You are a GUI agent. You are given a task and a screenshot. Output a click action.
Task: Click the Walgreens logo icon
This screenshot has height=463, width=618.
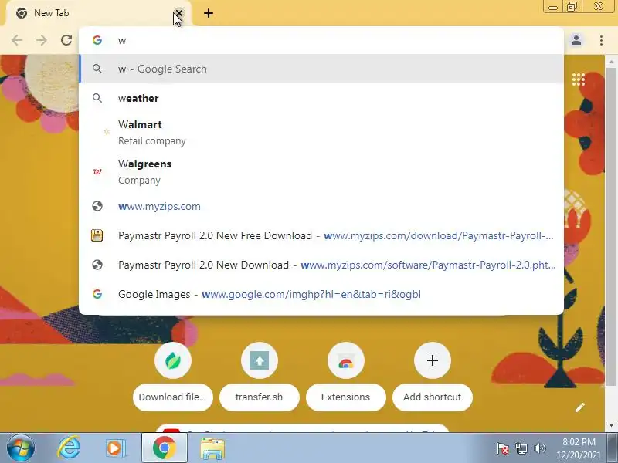[97, 171]
